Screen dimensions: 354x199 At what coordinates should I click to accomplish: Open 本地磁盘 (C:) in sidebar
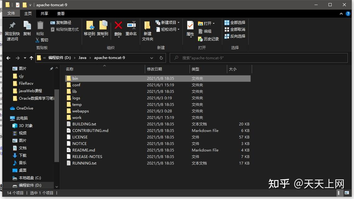pyautogui.click(x=27, y=178)
